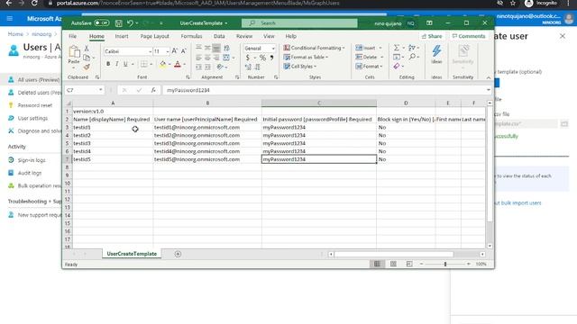577x324 pixels.
Task: Select the UserCreateTemplate sheet tab
Action: [132, 254]
